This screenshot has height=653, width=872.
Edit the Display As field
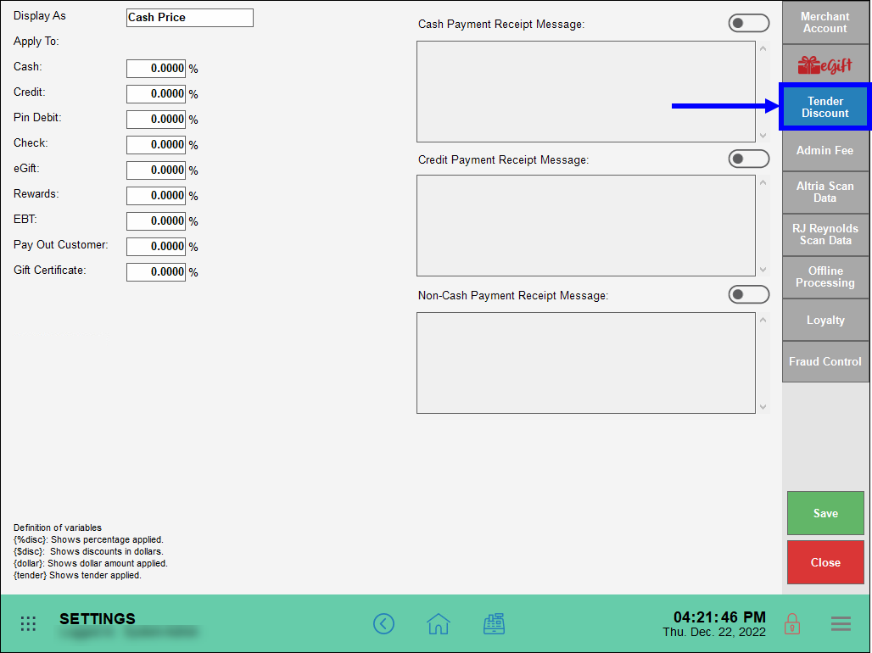click(190, 17)
